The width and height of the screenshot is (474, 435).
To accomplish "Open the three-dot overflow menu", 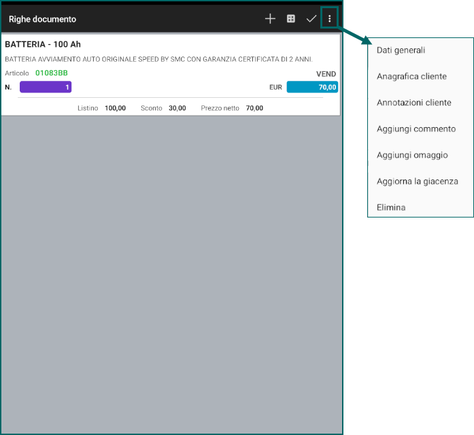I will [330, 19].
